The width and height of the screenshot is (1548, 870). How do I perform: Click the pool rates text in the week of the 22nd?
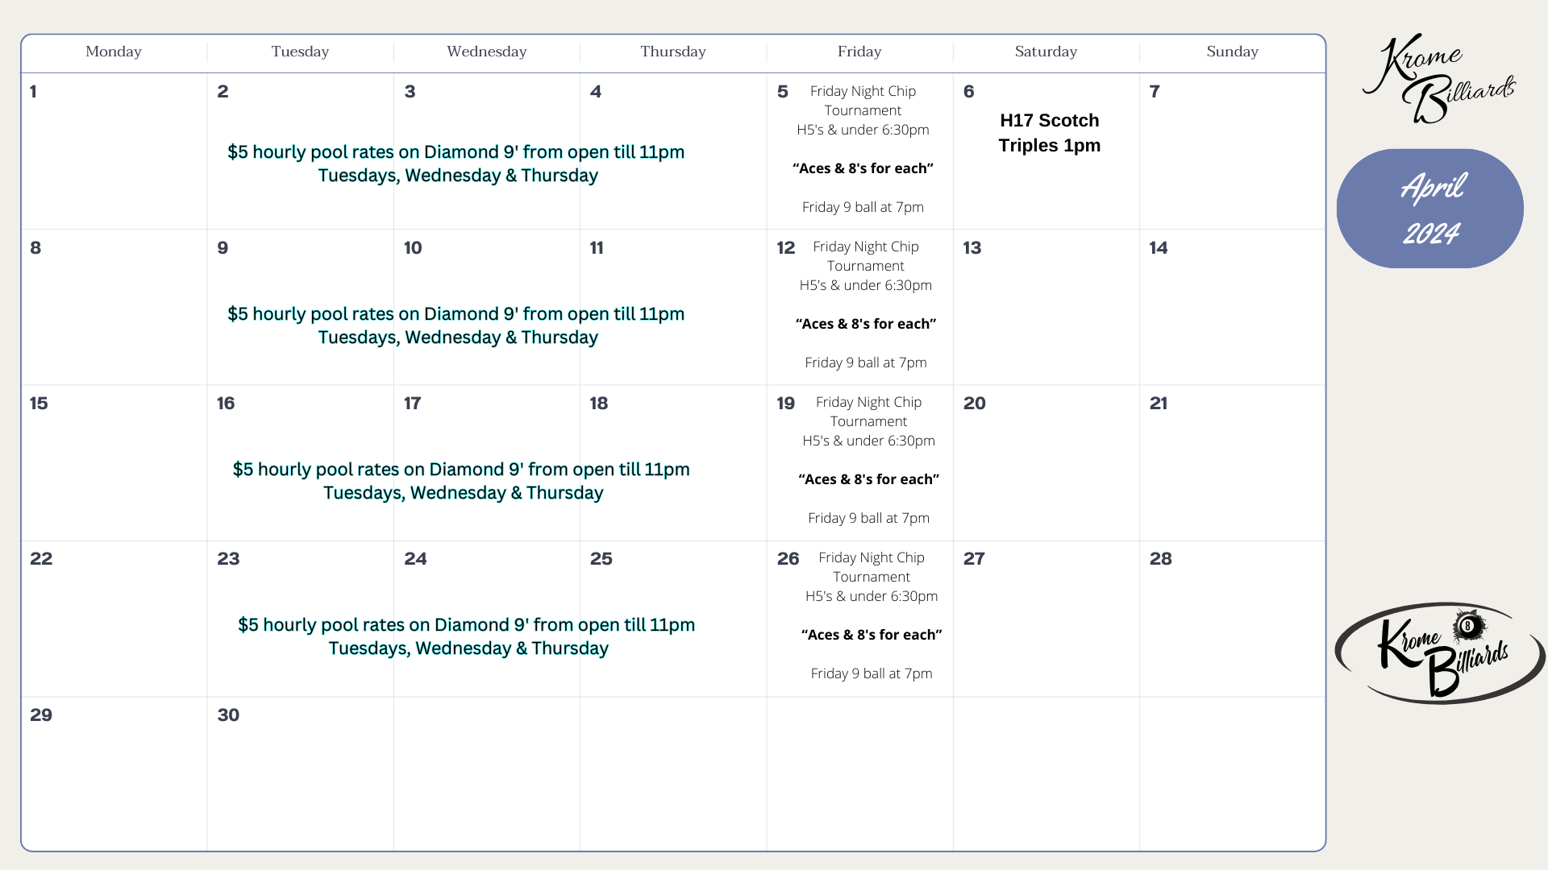pos(466,636)
